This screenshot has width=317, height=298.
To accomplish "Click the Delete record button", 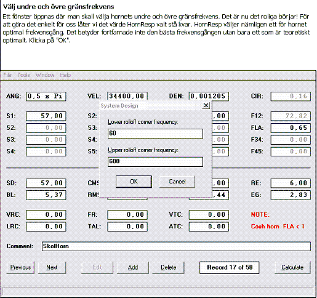I will pyautogui.click(x=168, y=267).
